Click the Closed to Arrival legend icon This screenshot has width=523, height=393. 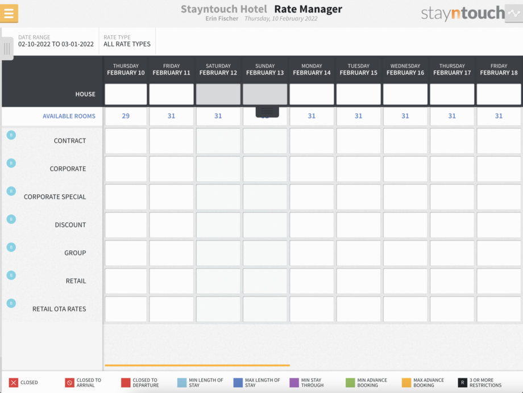69,383
